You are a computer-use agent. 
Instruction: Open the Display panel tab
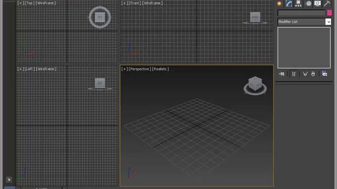pyautogui.click(x=318, y=4)
